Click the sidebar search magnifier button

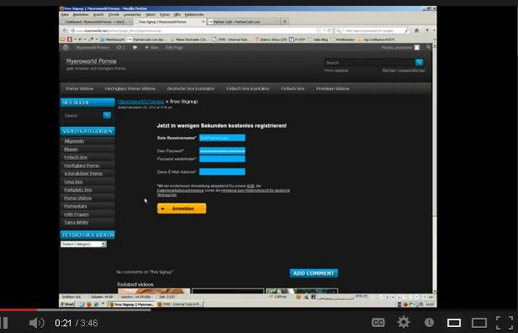[x=107, y=115]
